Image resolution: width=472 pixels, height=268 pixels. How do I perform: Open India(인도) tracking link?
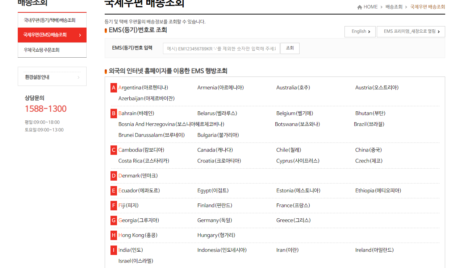(131, 250)
